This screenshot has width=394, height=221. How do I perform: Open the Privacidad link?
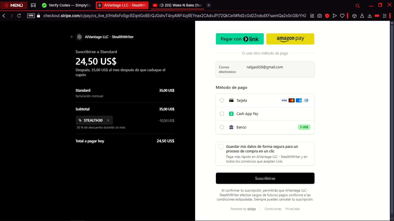coord(292,209)
